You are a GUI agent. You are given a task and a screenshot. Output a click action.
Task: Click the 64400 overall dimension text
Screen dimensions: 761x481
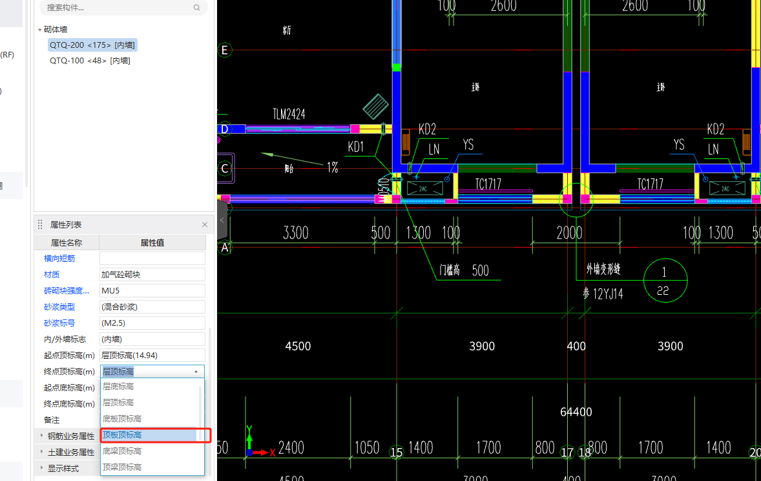click(576, 412)
